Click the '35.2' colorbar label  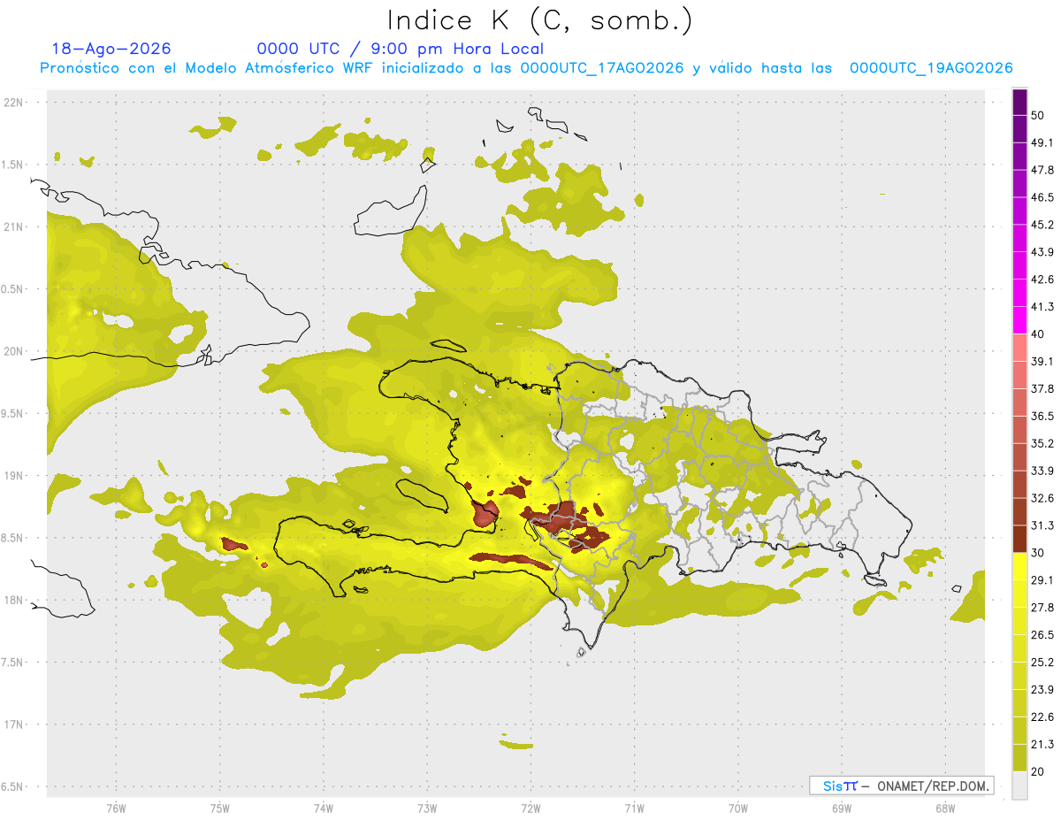point(1043,443)
